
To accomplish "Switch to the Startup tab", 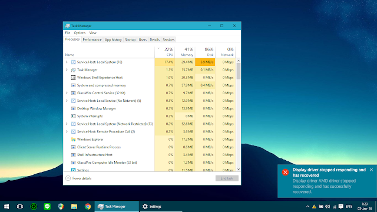I will coord(130,39).
